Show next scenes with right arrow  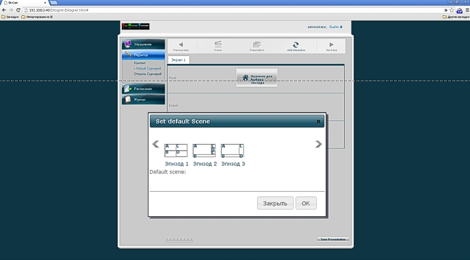318,145
